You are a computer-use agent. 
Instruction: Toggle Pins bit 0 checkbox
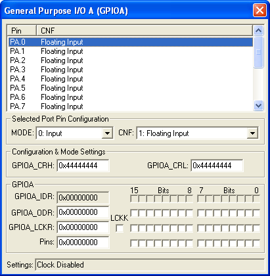[256, 243]
